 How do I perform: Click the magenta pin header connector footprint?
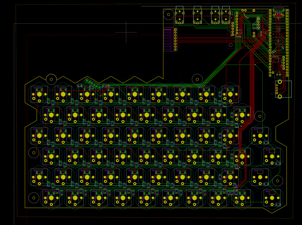[167, 40]
